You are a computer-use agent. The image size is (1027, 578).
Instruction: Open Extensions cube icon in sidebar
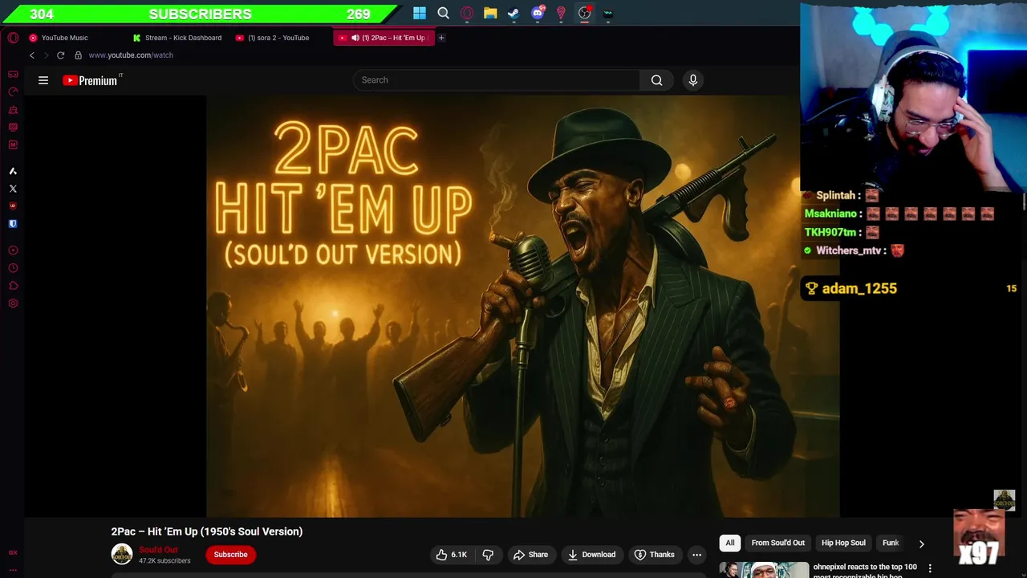tap(13, 286)
